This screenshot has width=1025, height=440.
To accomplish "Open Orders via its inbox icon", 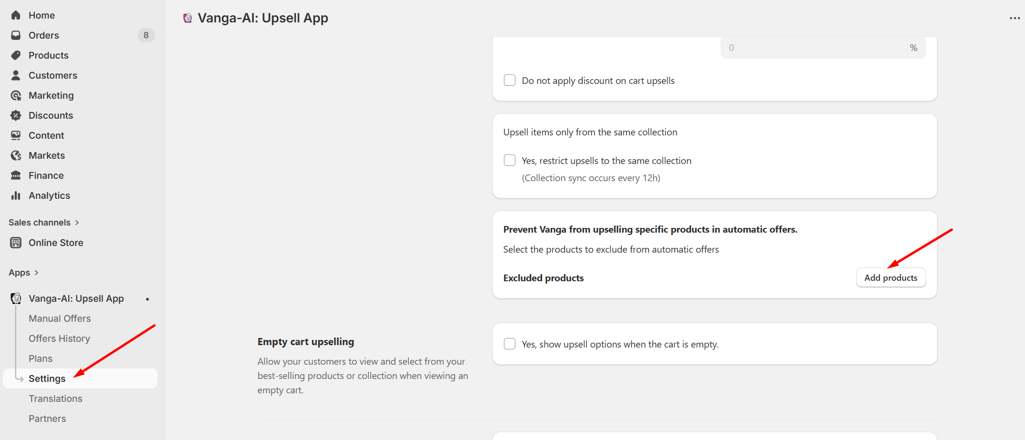I will tap(16, 35).
